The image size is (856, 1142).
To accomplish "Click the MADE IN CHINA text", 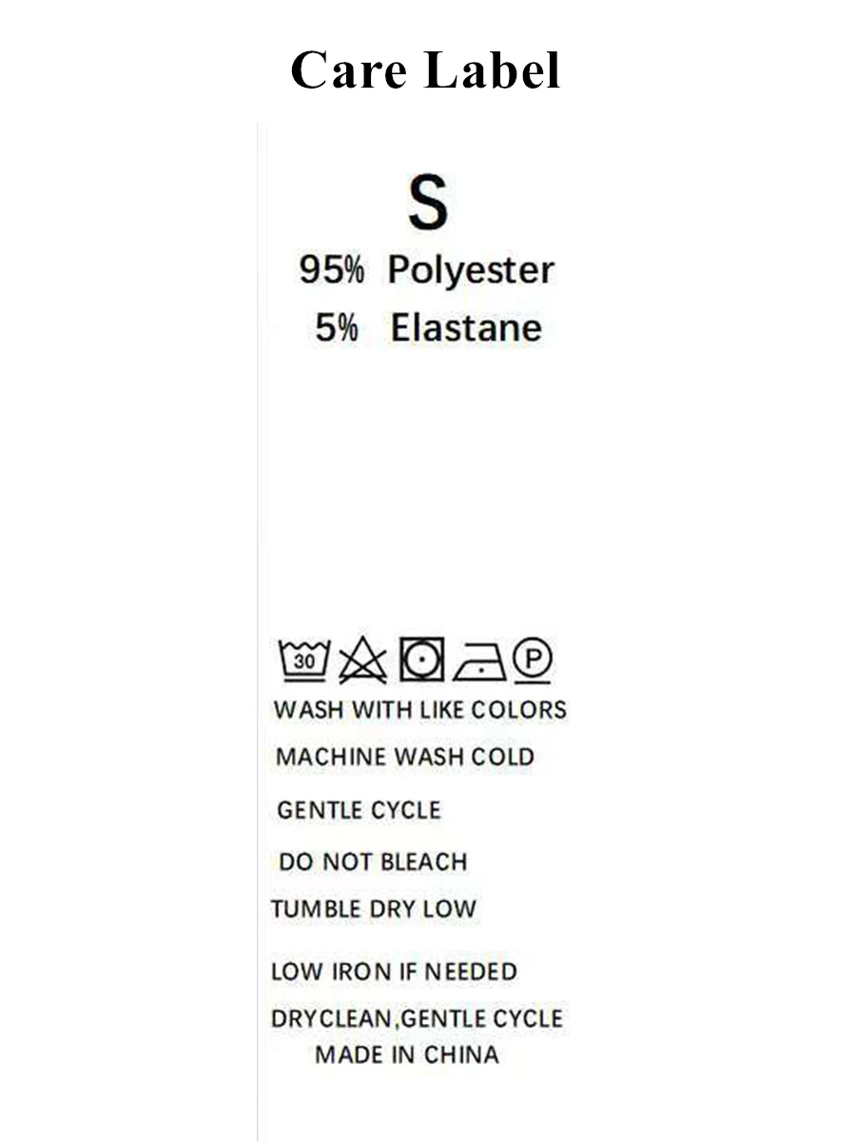I will 406,1054.
